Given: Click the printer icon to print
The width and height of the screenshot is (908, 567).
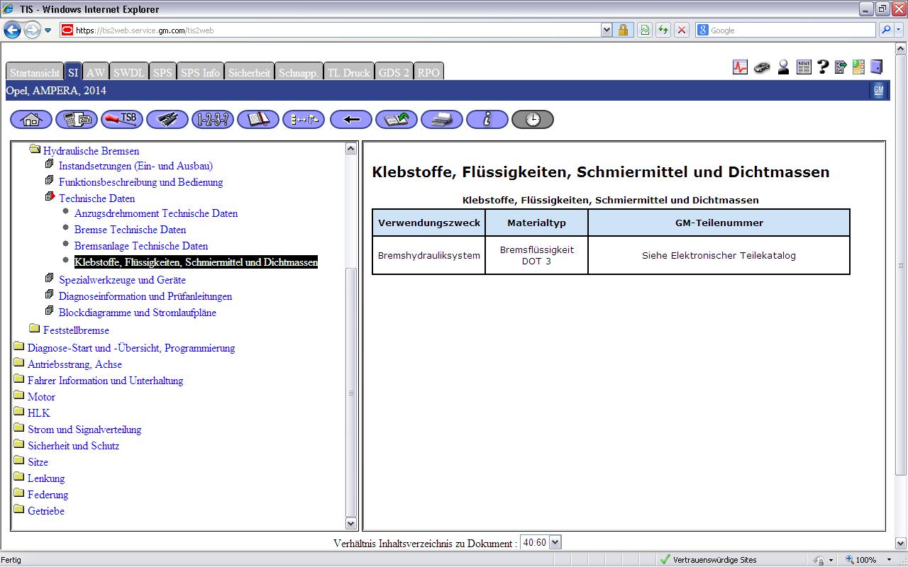Looking at the screenshot, I should tap(441, 120).
